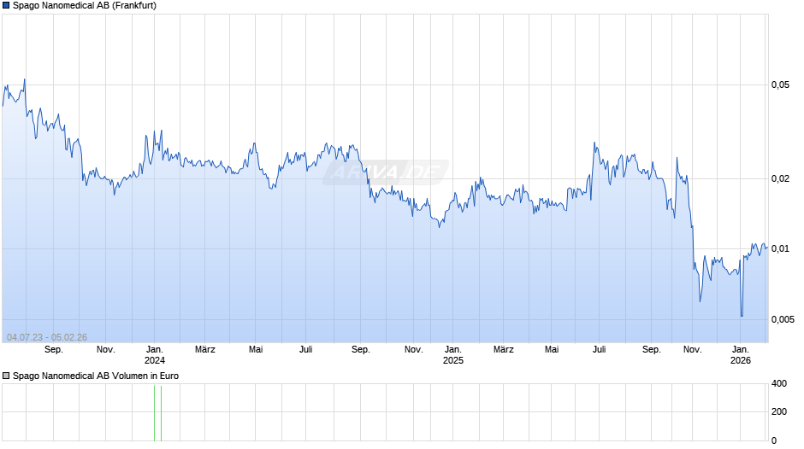Click the 'März' label before Mai 2024

point(205,350)
